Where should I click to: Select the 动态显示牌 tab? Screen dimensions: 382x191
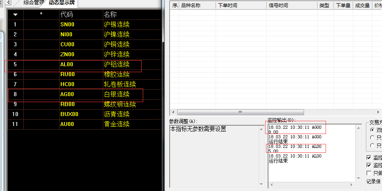[x=62, y=3]
